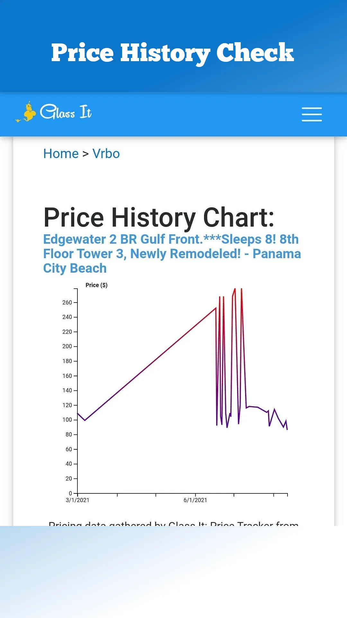The width and height of the screenshot is (347, 618).
Task: Open the hamburger navigation menu
Action: [312, 114]
